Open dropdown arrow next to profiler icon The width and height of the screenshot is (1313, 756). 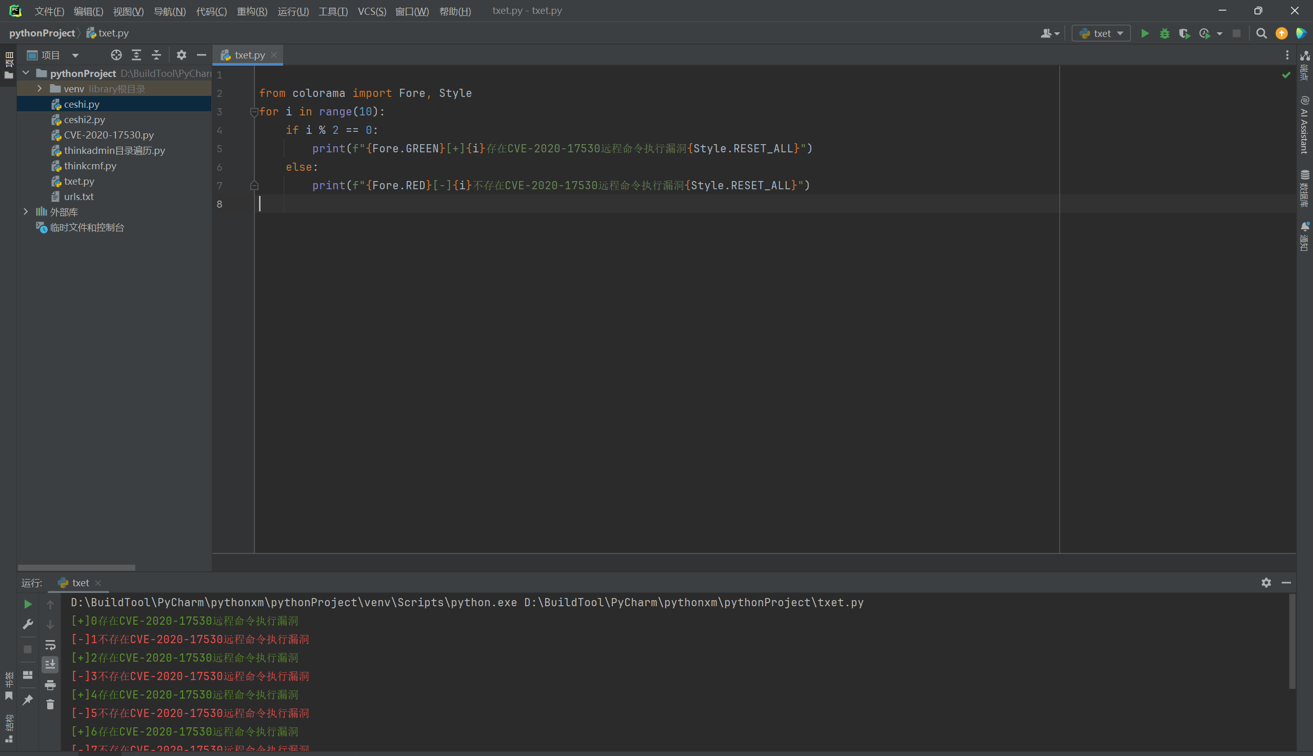1220,34
